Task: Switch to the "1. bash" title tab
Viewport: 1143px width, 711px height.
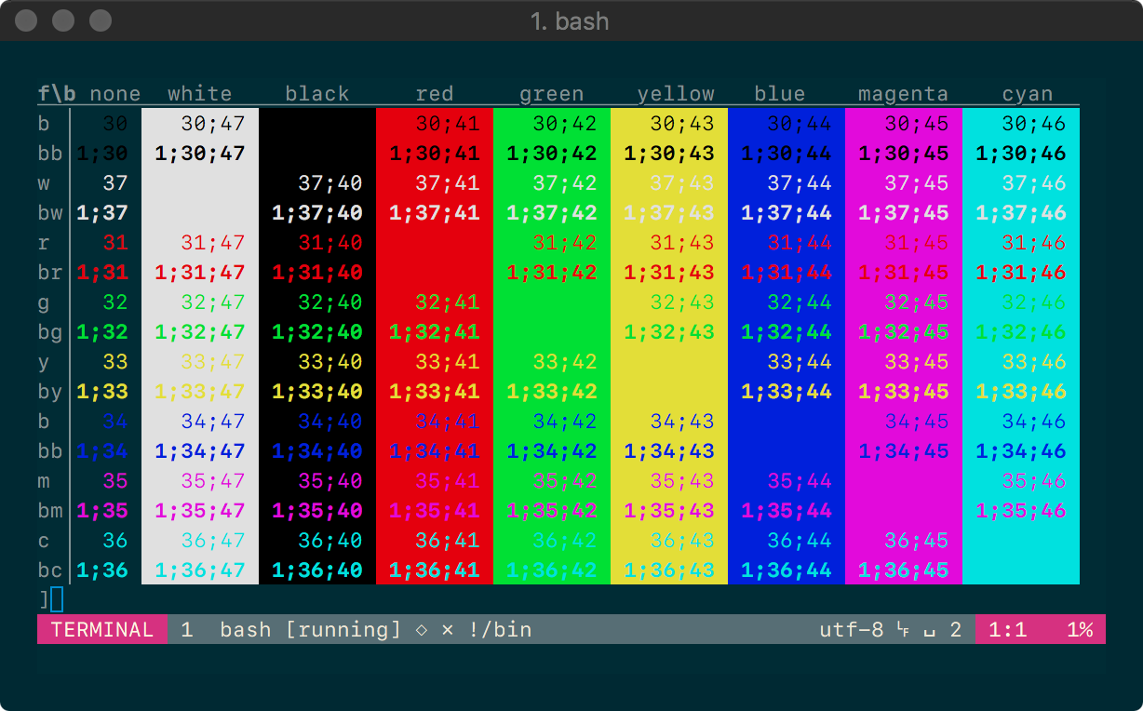Action: click(x=571, y=20)
